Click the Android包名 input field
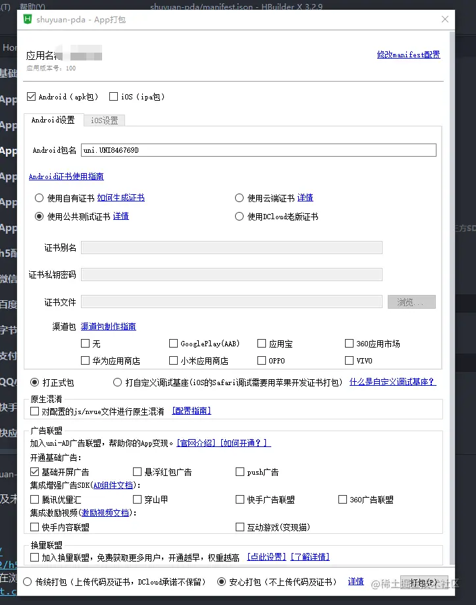Screen dimensions: 476x605 259,150
